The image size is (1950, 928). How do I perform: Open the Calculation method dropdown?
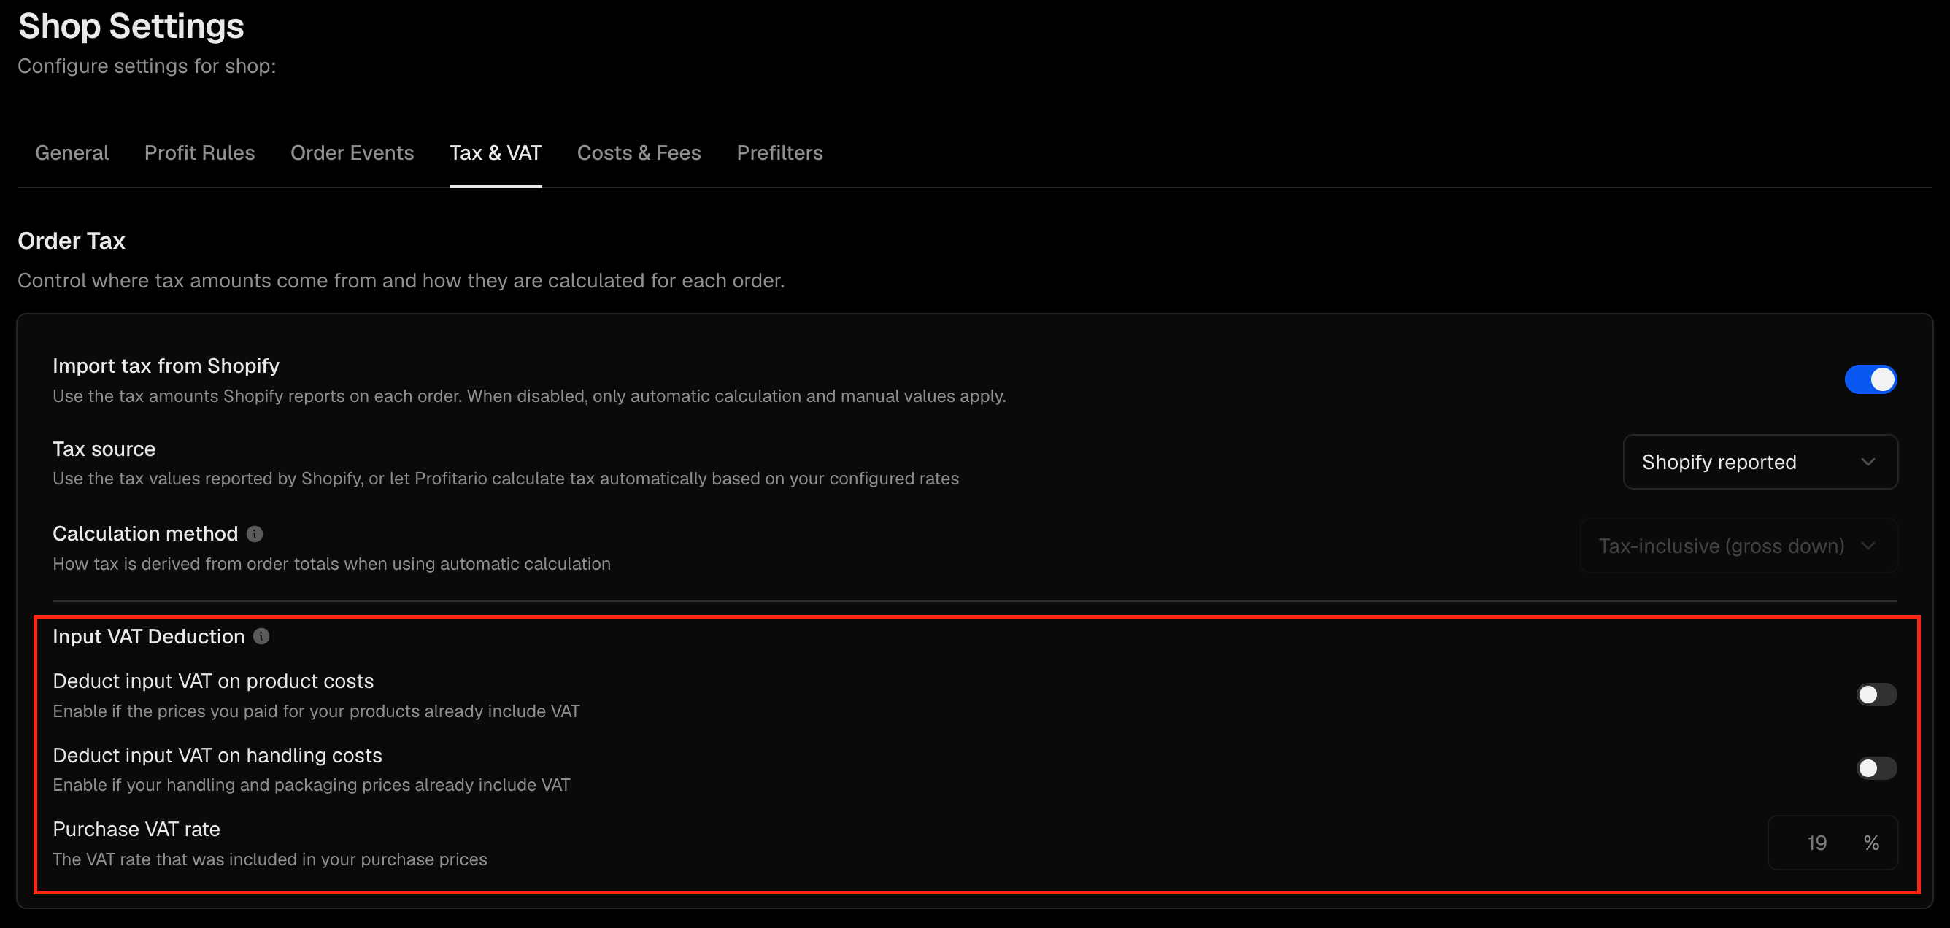(x=1739, y=546)
